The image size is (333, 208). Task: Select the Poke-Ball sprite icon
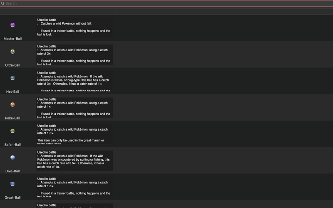click(12, 105)
